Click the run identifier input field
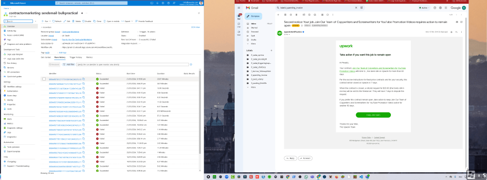The width and height of the screenshot is (487, 180). 133,64
